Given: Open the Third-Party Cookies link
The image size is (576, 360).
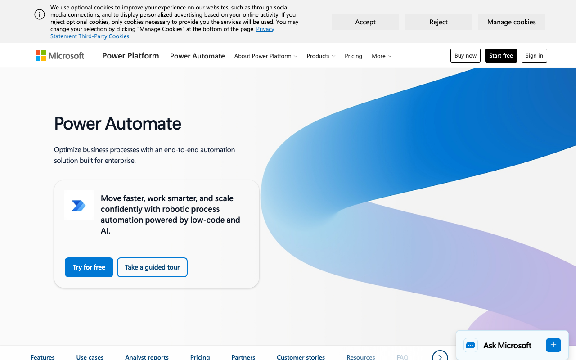Looking at the screenshot, I should [104, 36].
